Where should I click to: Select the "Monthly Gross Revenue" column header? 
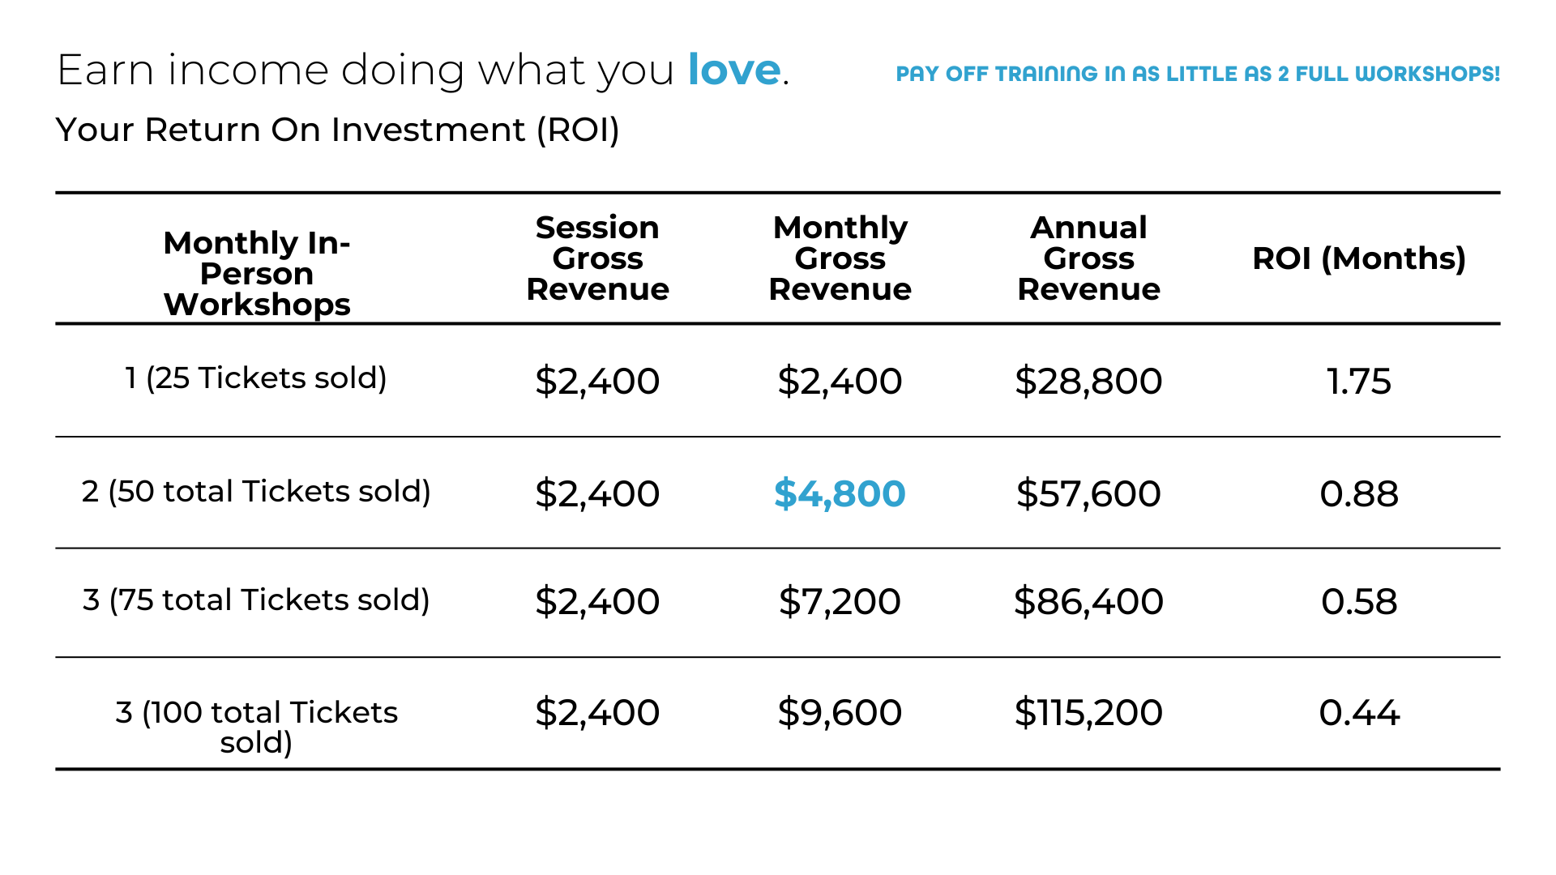coord(840,258)
